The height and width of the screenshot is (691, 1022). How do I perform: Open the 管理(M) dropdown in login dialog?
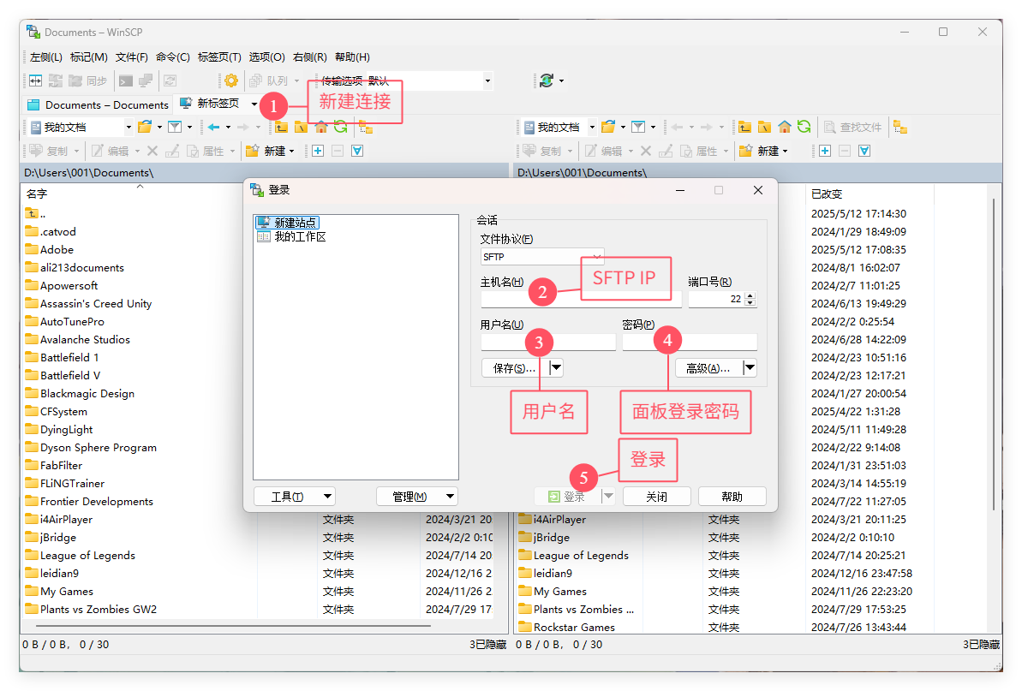417,497
